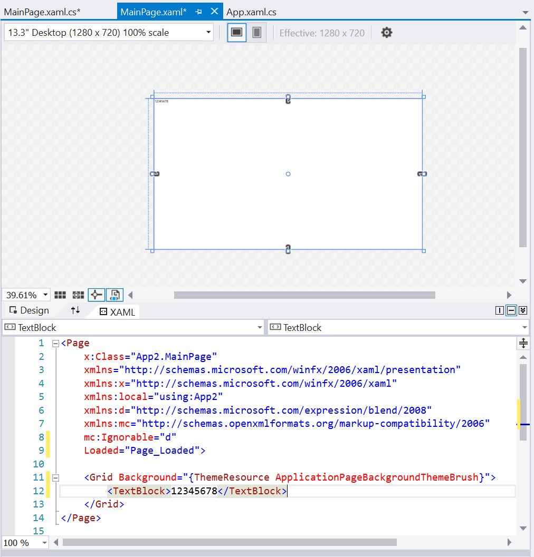534x557 pixels.
Task: Toggle the disable project code icon
Action: [x=115, y=295]
